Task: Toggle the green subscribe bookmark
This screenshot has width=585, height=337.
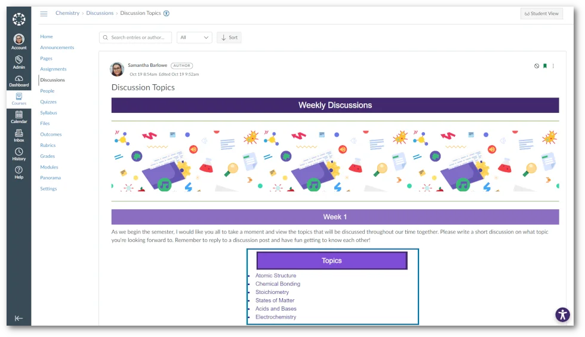Action: pos(544,66)
